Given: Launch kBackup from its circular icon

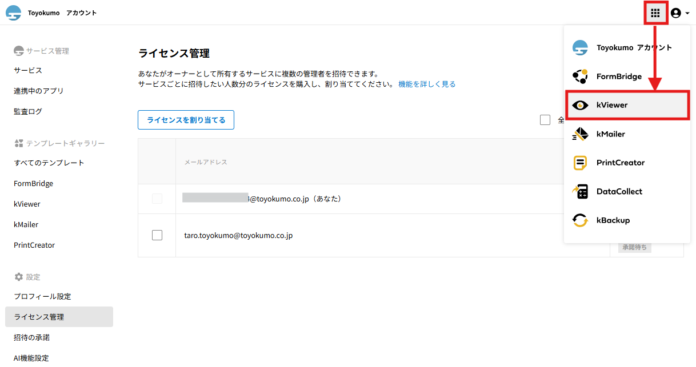Looking at the screenshot, I should pyautogui.click(x=580, y=220).
